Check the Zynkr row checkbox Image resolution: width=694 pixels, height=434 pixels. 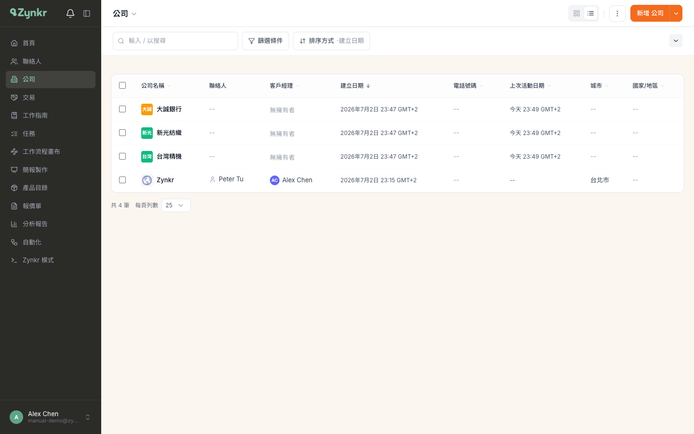[122, 180]
